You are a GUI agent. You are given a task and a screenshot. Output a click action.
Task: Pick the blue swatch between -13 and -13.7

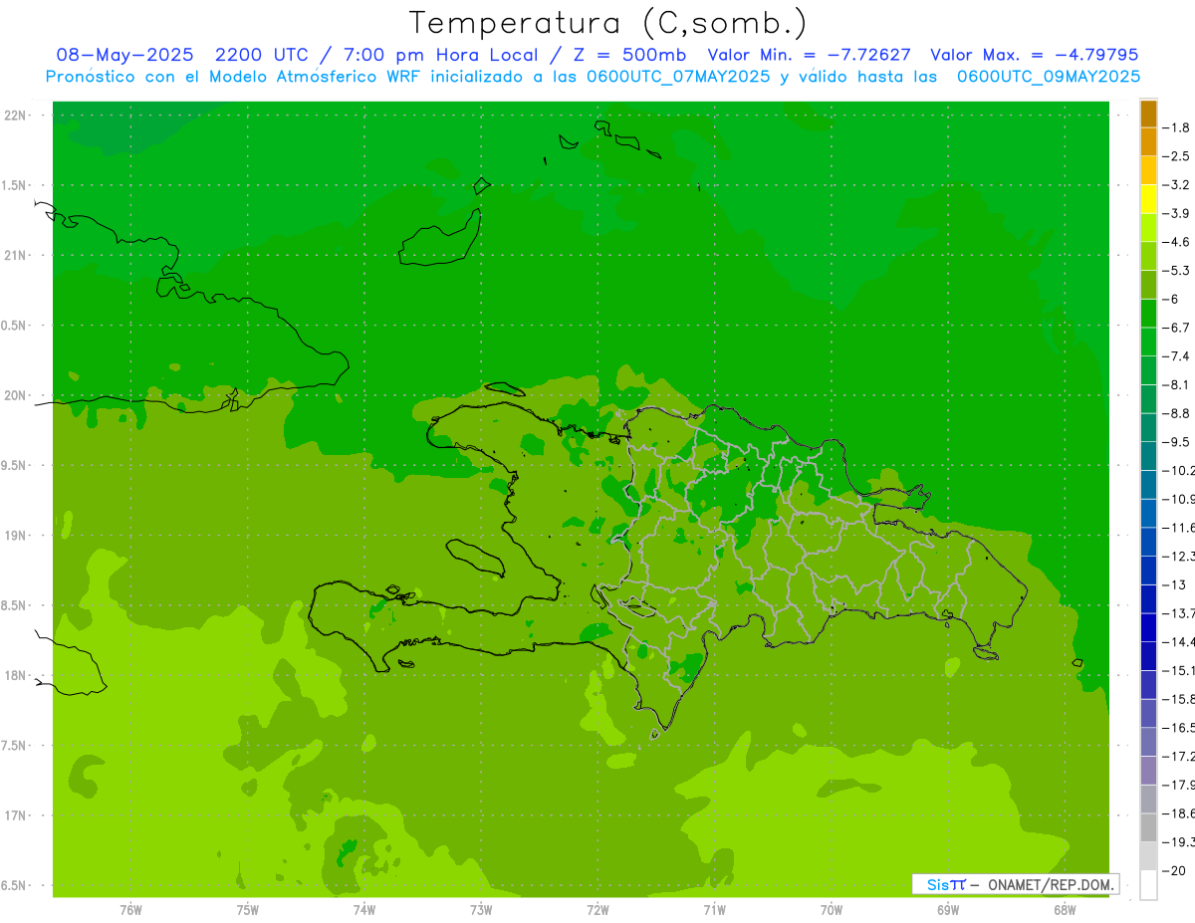pyautogui.click(x=1148, y=598)
